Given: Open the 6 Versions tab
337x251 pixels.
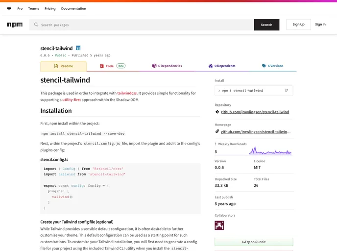Looking at the screenshot, I should point(272,66).
